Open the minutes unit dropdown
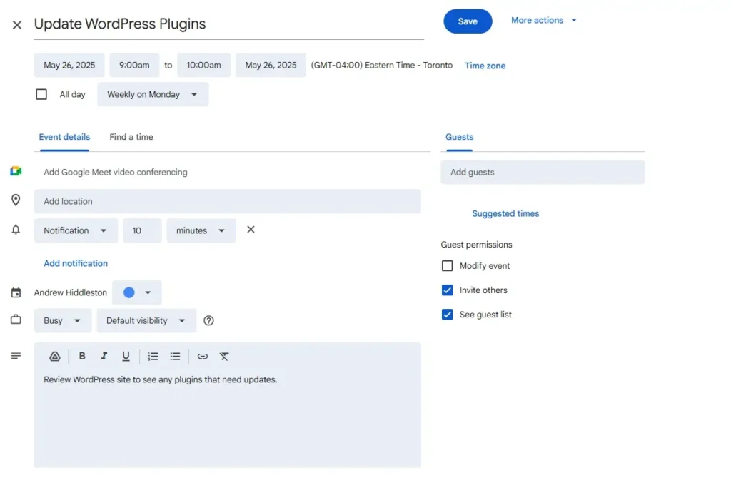The width and height of the screenshot is (731, 495). tap(201, 230)
